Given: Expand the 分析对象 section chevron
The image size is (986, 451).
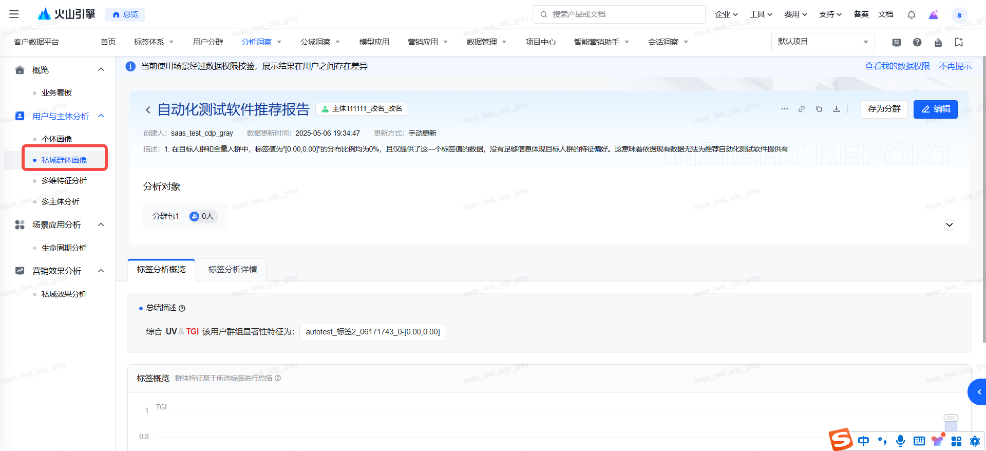Looking at the screenshot, I should point(949,224).
